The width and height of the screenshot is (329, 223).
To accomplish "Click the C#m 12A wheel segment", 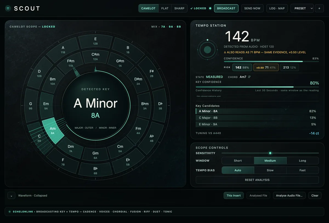I will coord(95,57).
